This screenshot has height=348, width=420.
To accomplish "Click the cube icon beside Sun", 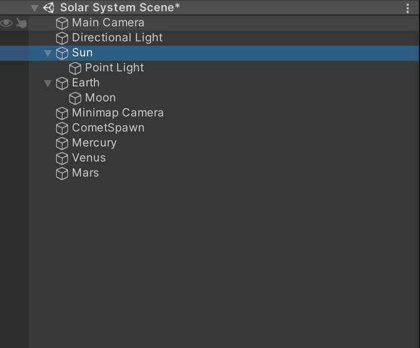I will pos(62,53).
